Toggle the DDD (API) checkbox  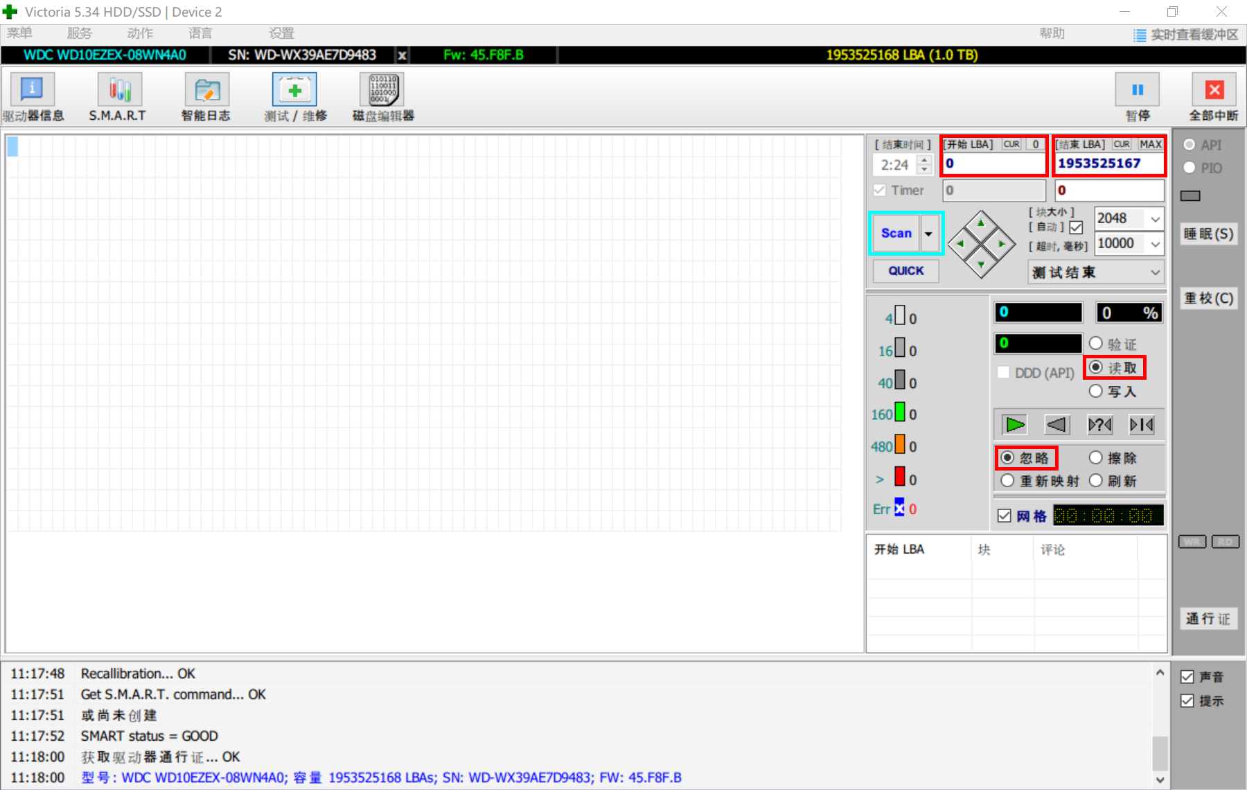[x=1003, y=373]
